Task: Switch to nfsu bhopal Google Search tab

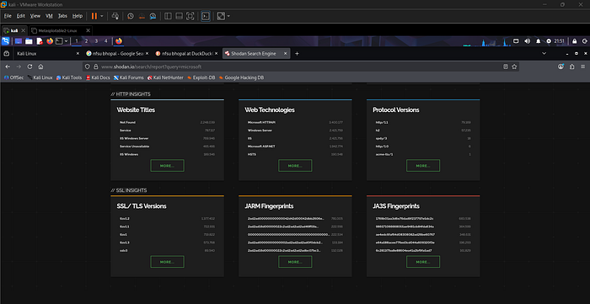Action: click(x=117, y=54)
